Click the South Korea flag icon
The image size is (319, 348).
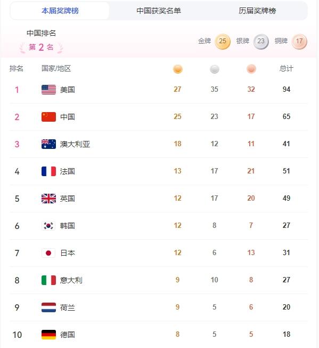coord(48,226)
